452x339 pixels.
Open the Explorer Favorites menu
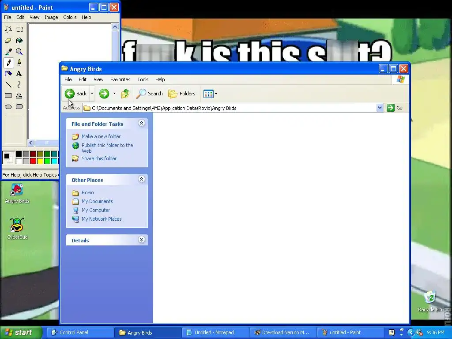[x=120, y=79]
